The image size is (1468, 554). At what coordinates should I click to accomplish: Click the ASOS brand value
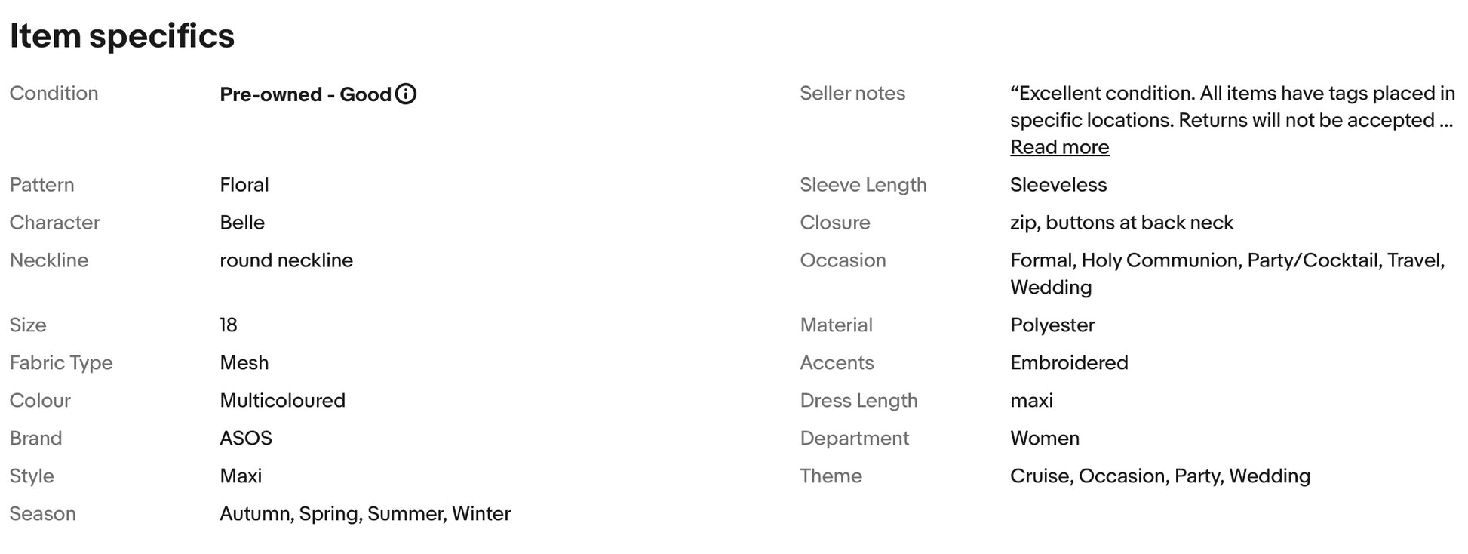coord(246,438)
